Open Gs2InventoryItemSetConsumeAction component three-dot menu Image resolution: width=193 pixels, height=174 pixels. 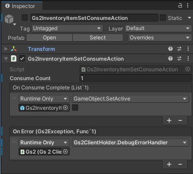coord(188,58)
